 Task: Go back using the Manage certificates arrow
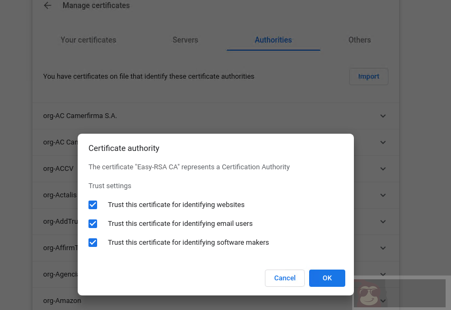click(x=47, y=6)
